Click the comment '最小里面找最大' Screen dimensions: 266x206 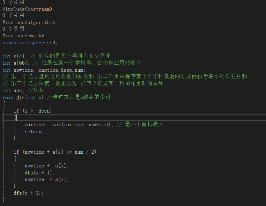pyautogui.click(x=144, y=124)
